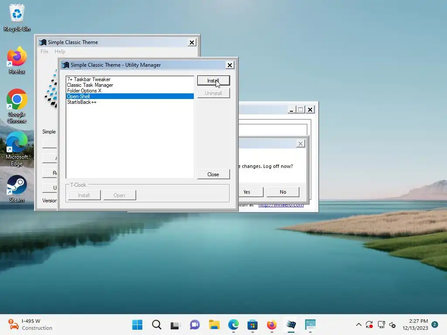
Task: Select Classic Task Manager in list
Action: [130, 85]
